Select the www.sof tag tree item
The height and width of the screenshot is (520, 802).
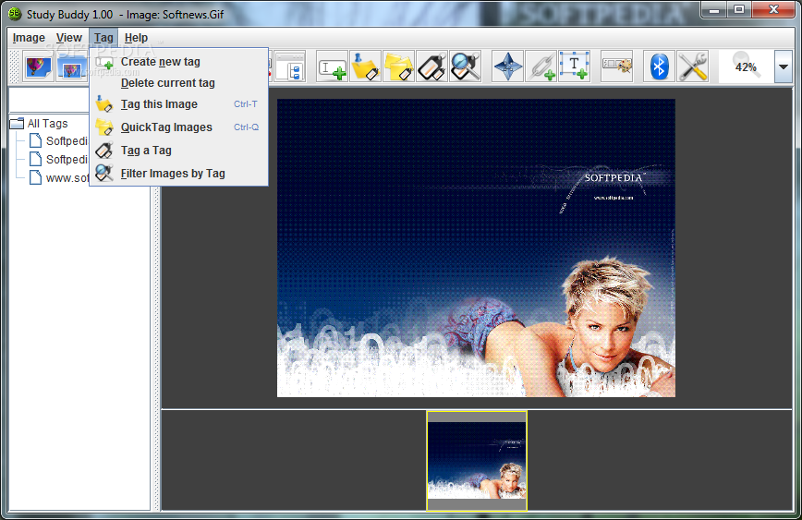click(x=67, y=178)
